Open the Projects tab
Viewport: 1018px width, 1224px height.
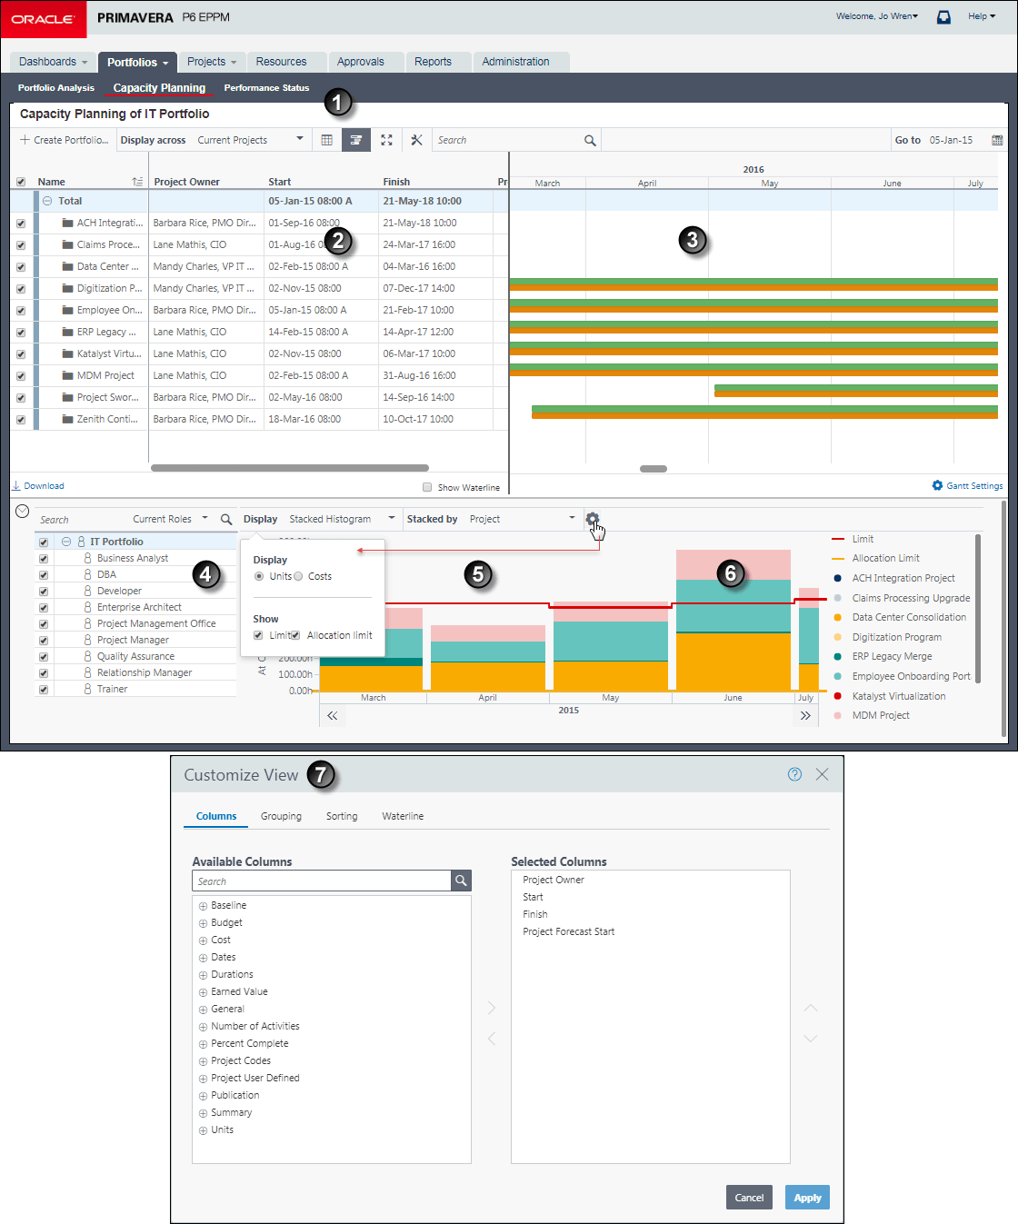tap(212, 62)
